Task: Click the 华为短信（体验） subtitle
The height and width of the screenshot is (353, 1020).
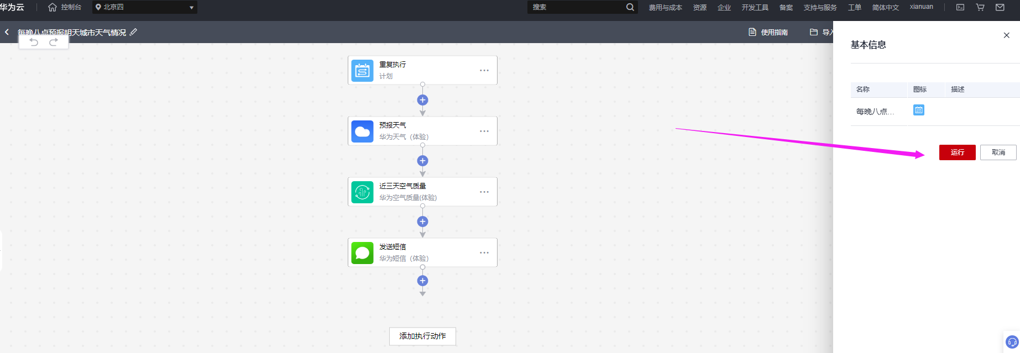Action: pyautogui.click(x=404, y=259)
